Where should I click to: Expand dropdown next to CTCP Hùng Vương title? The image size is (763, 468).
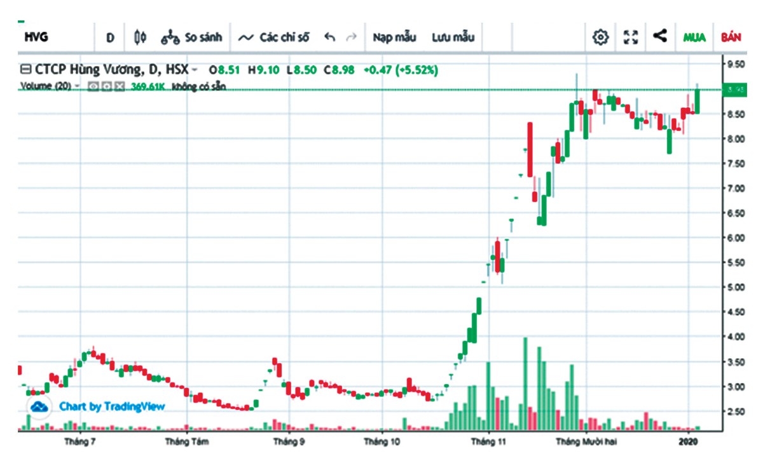point(195,70)
